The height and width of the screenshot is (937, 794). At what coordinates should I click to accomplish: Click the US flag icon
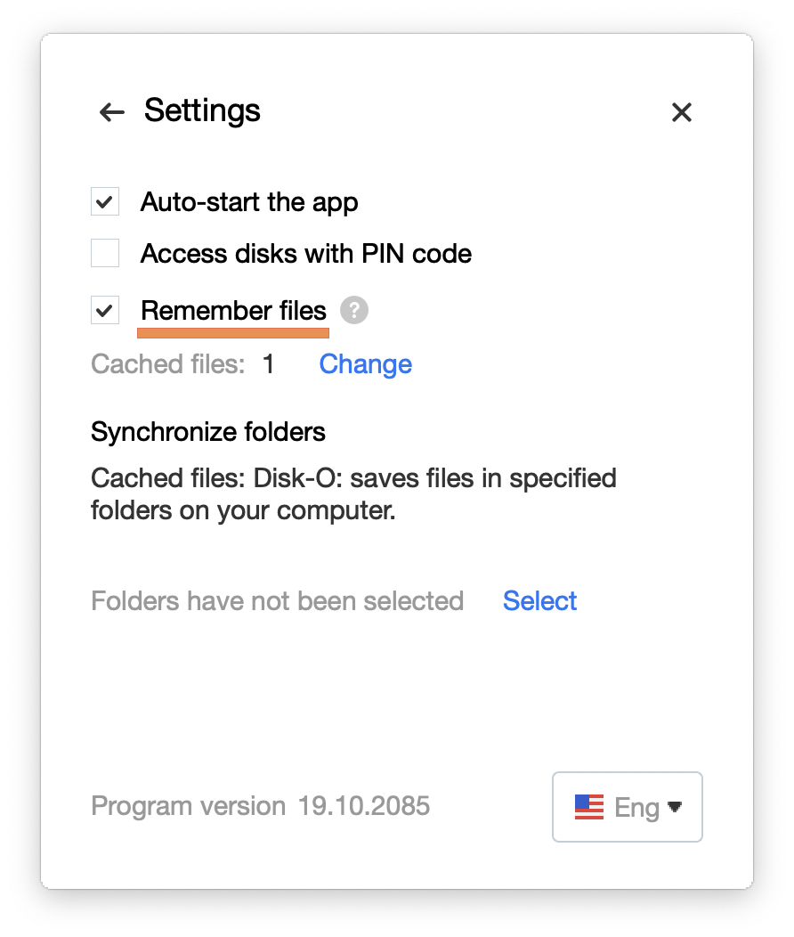(588, 807)
